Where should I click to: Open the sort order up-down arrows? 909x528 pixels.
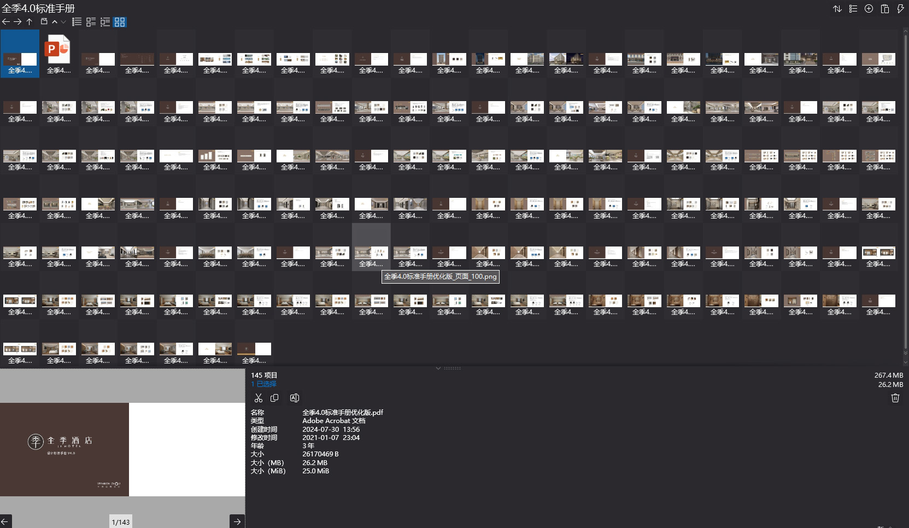(x=837, y=9)
